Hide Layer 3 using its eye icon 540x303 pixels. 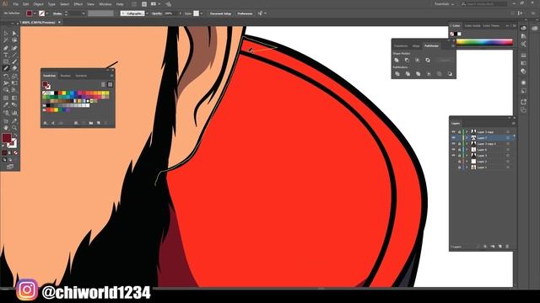coord(454,155)
